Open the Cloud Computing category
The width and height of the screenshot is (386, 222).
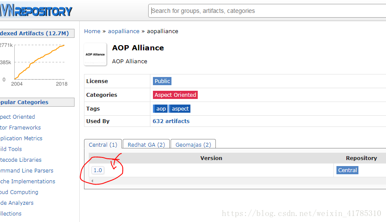coord(19,192)
